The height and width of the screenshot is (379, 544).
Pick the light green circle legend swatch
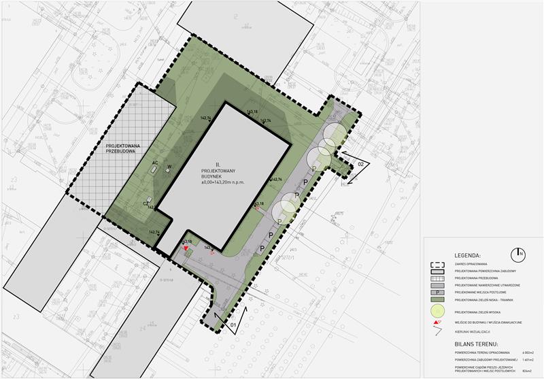(438, 310)
